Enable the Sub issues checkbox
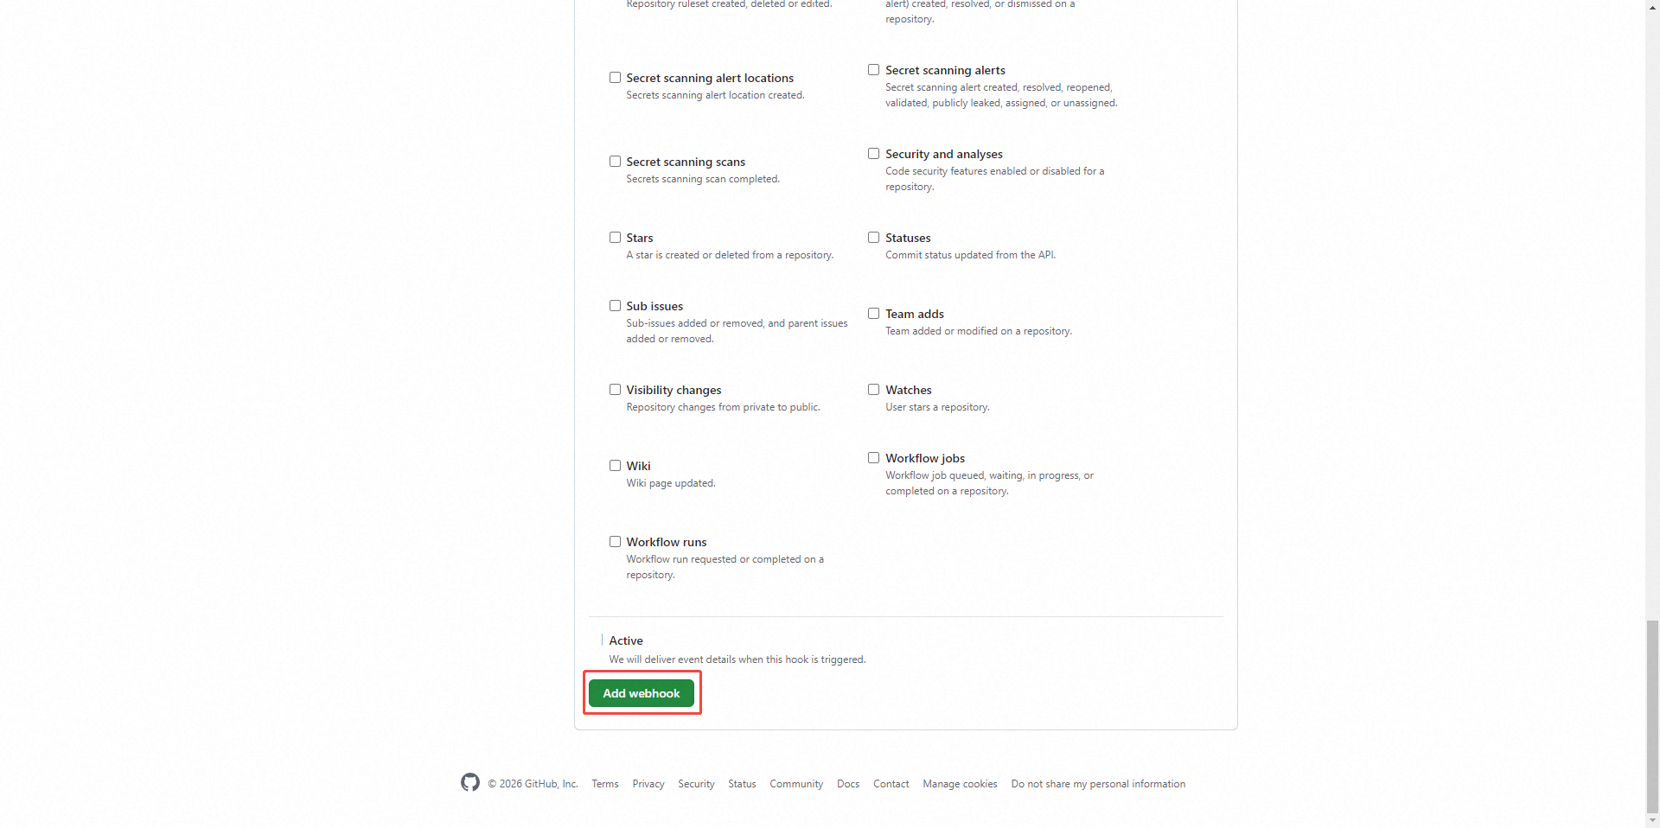This screenshot has width=1660, height=828. pos(615,306)
